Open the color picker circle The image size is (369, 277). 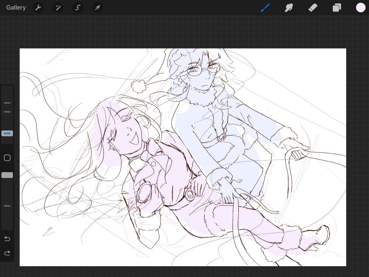(x=361, y=7)
